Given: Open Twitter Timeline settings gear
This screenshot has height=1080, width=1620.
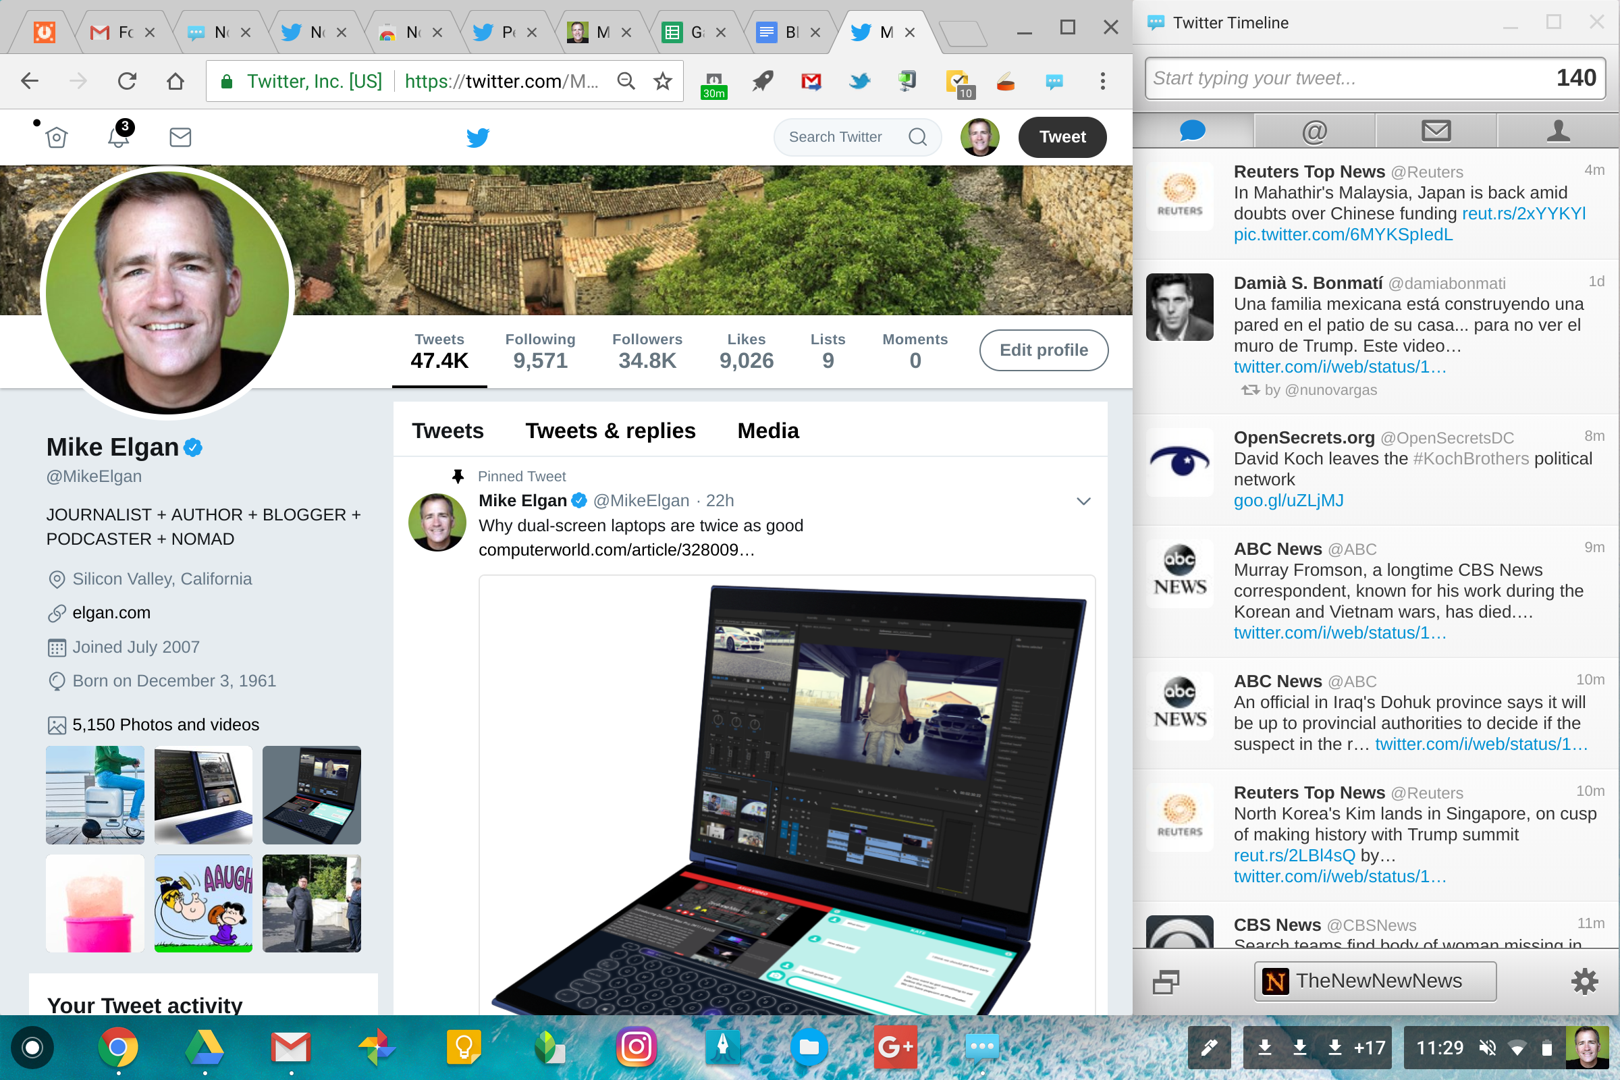Looking at the screenshot, I should (1584, 981).
